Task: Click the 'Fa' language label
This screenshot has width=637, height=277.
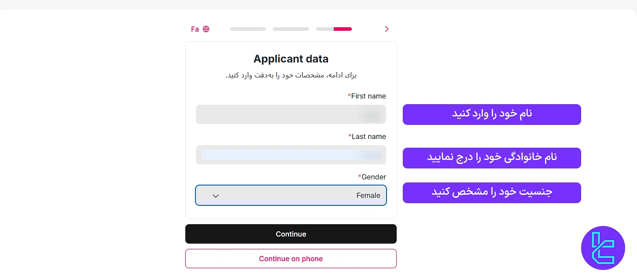Action: (195, 29)
